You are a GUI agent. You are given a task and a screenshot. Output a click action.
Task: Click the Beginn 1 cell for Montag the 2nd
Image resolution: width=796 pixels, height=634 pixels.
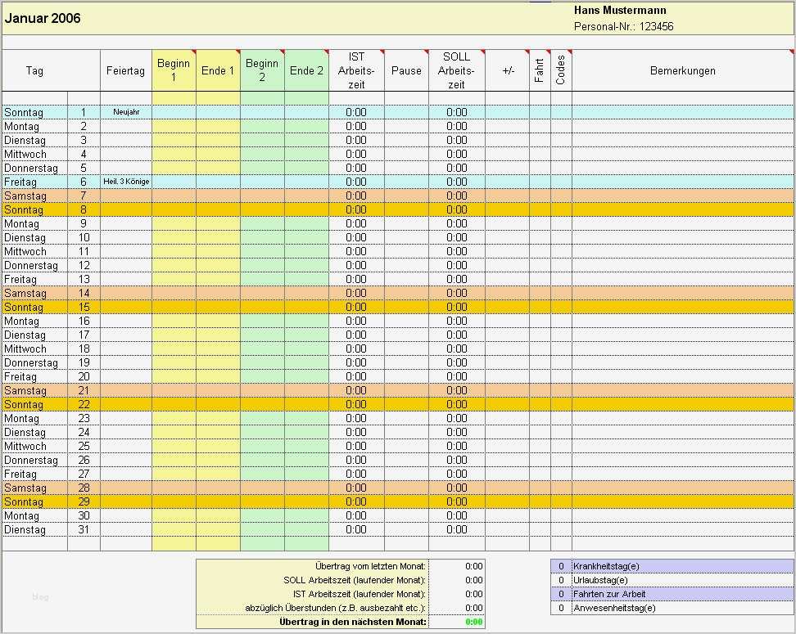(x=174, y=126)
